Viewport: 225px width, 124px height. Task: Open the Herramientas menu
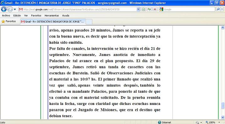click(x=52, y=16)
